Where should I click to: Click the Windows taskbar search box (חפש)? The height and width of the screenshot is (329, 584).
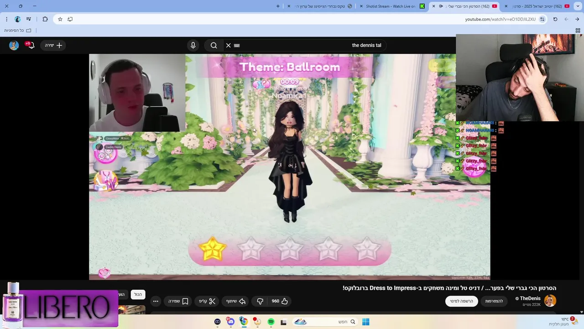click(324, 322)
